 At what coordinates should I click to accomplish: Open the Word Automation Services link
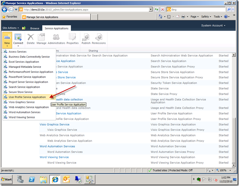57,146
